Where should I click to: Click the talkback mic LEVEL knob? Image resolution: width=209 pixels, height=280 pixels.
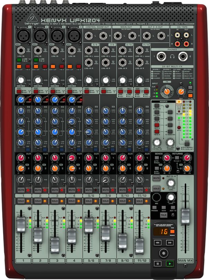[171, 197]
